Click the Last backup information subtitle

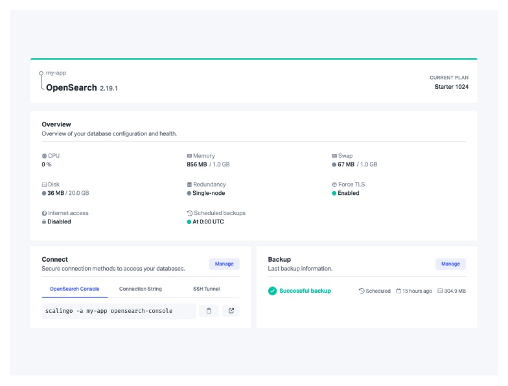(x=300, y=268)
